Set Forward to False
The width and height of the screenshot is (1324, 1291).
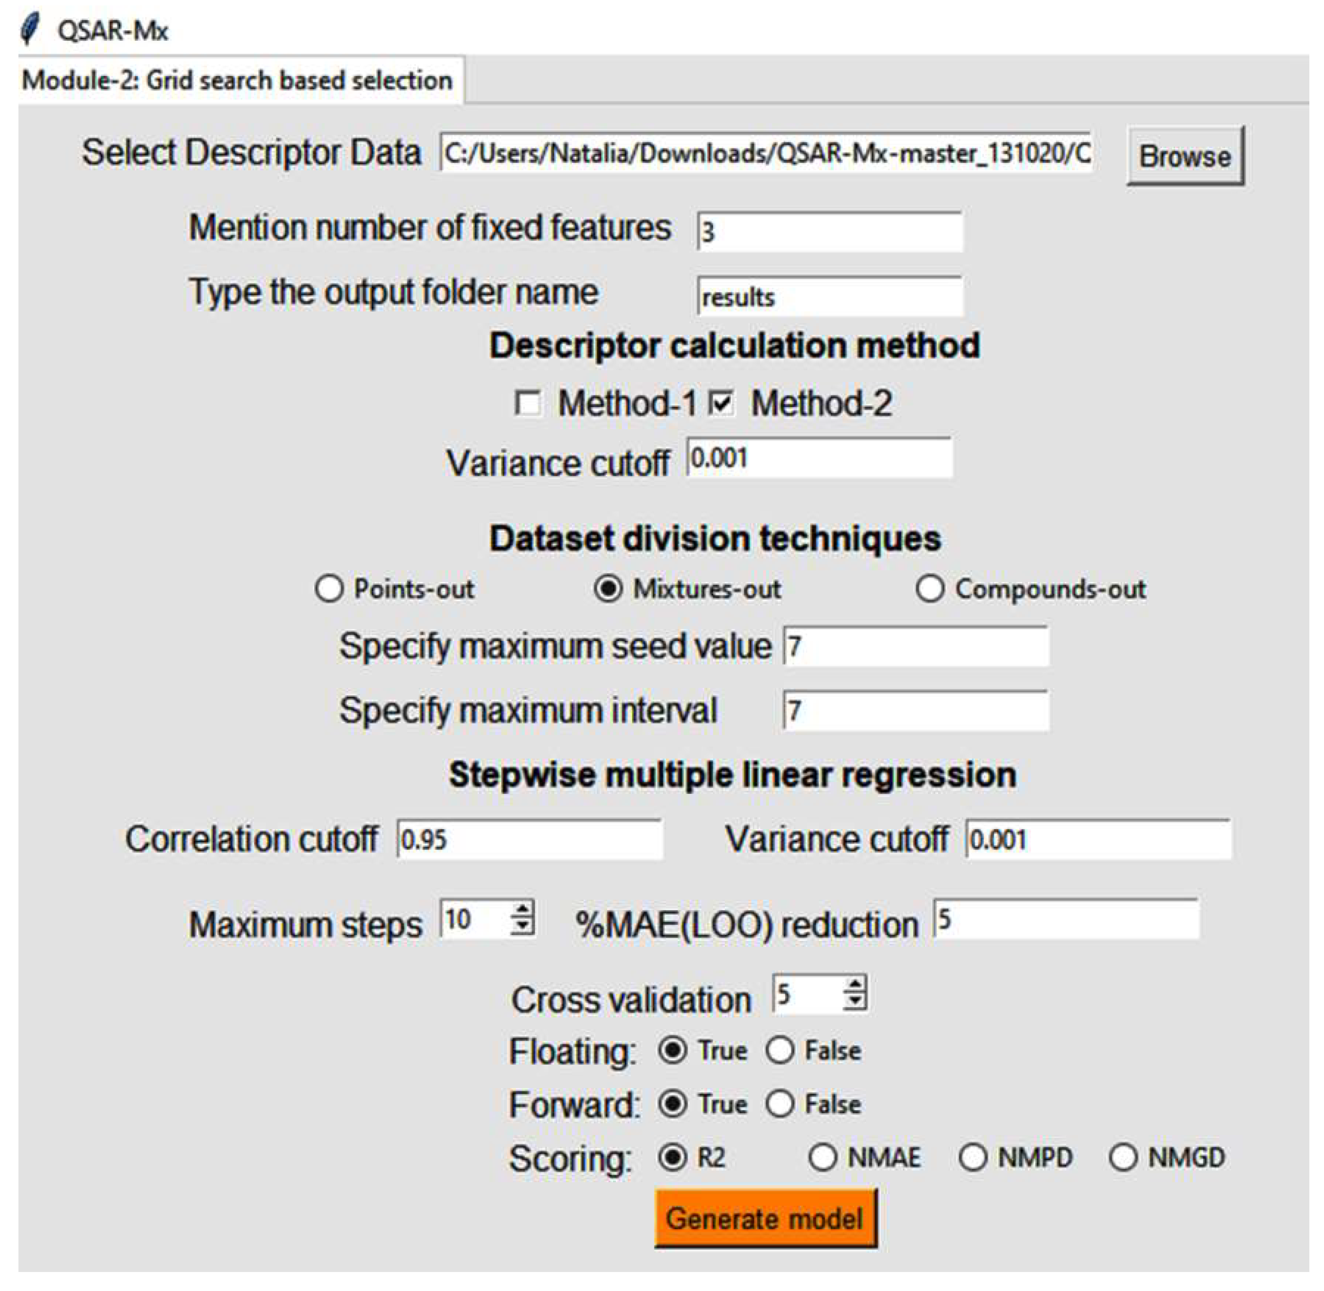pos(780,1104)
